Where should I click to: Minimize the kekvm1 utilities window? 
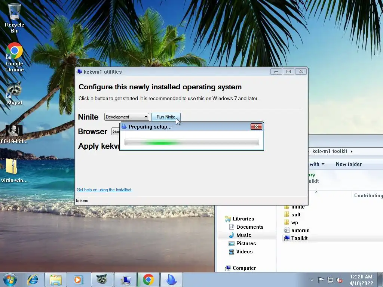click(276, 72)
